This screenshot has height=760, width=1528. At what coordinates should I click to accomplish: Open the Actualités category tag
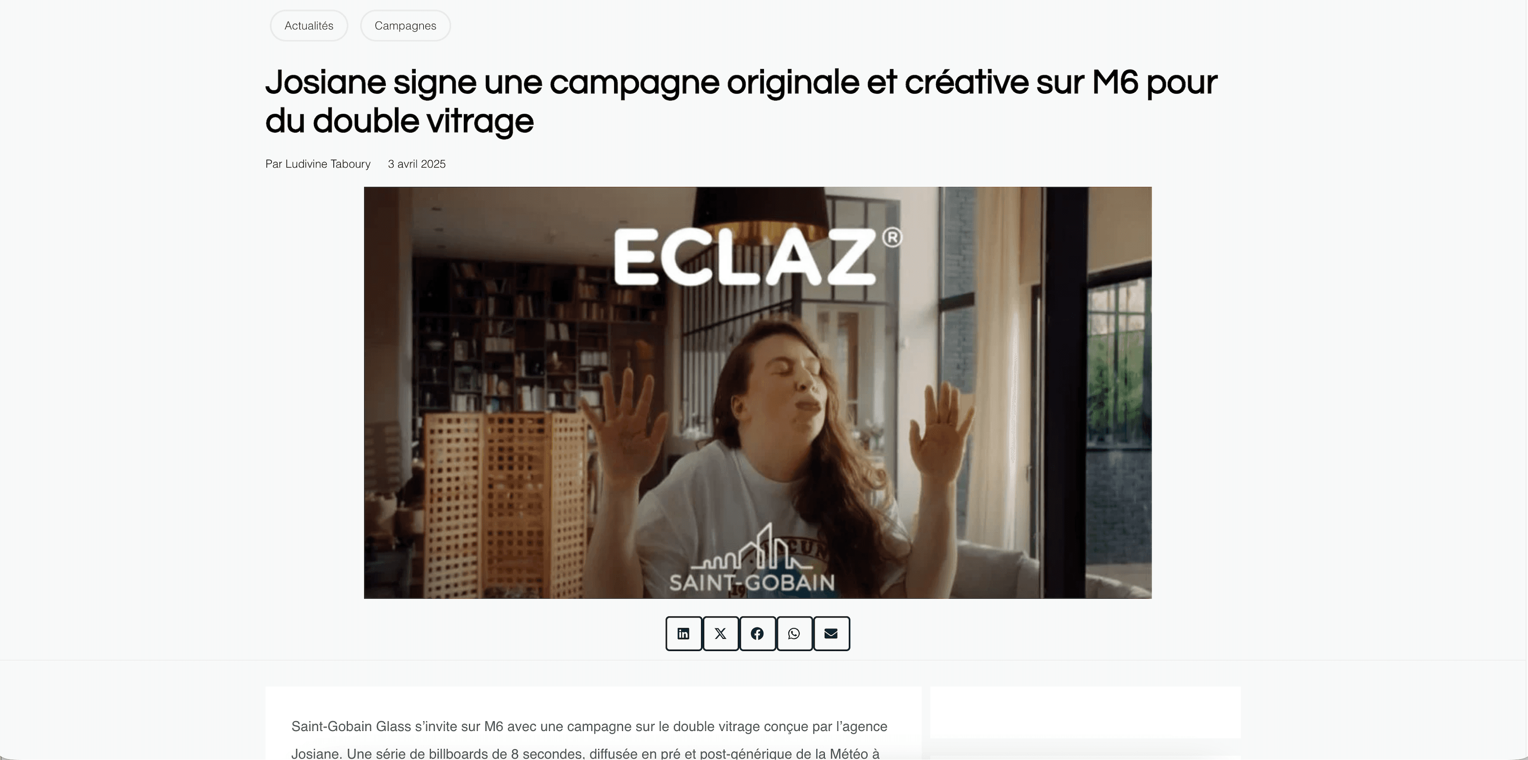(309, 26)
